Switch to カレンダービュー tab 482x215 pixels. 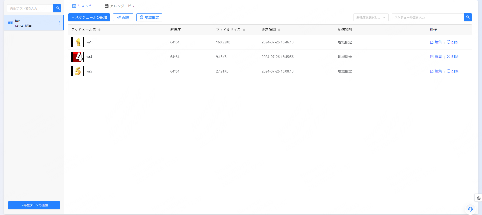122,6
